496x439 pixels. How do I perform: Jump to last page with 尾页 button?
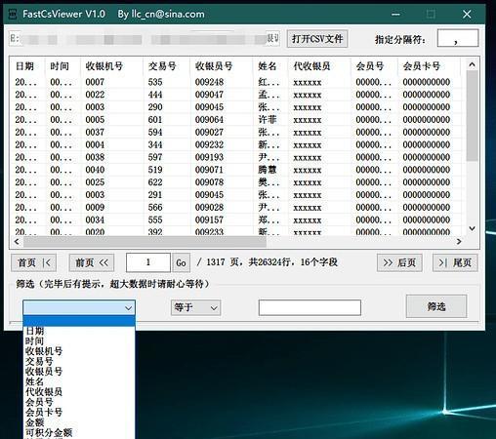pyautogui.click(x=455, y=262)
